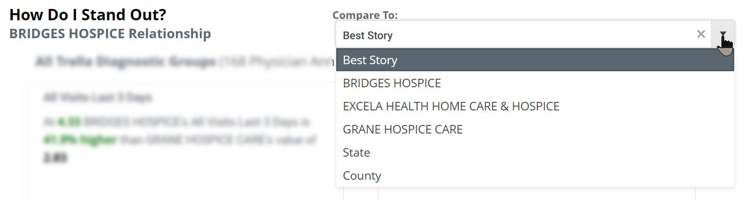Click the Compare To label
The height and width of the screenshot is (200, 746).
click(365, 15)
